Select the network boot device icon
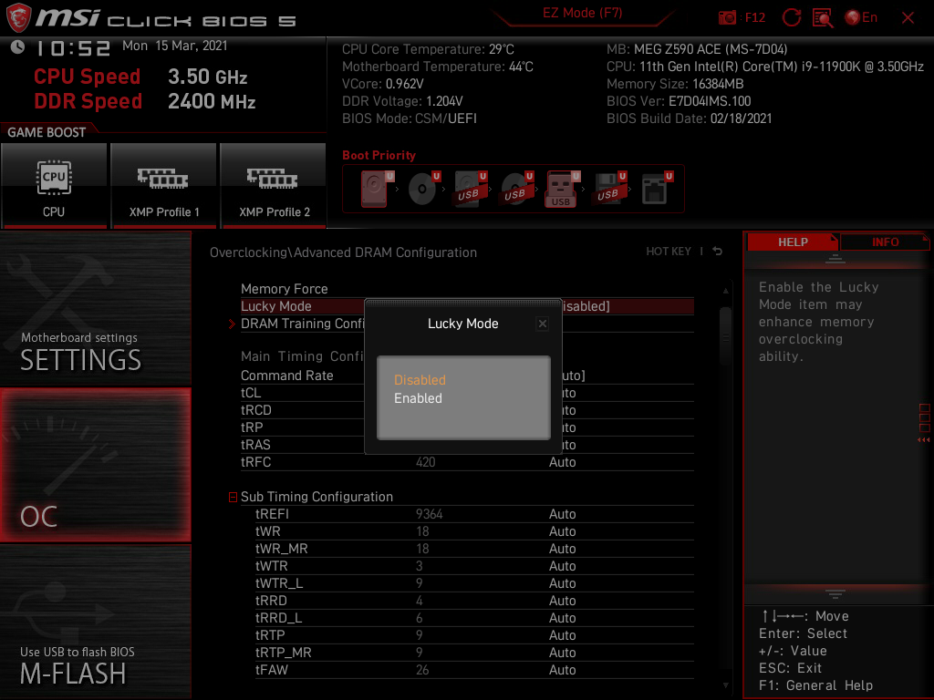The width and height of the screenshot is (934, 700). (657, 190)
